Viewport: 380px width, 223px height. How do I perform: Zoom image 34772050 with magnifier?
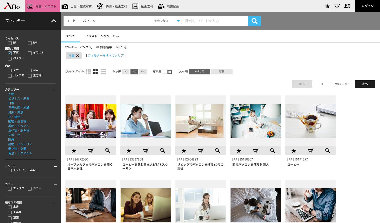(108, 151)
